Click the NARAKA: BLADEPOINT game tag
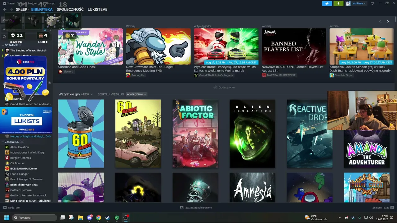This screenshot has height=223, width=397. click(279, 75)
